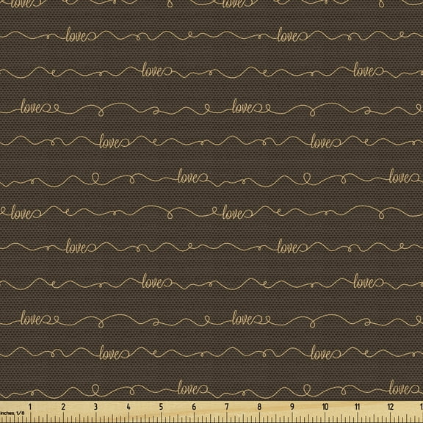The image size is (423, 423).
Task: Click the number 9 on the ruler
Action: [292, 407]
